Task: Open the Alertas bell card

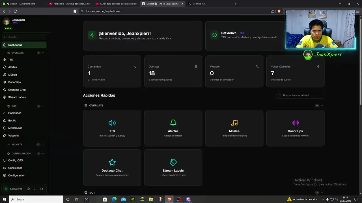Action: (173, 128)
